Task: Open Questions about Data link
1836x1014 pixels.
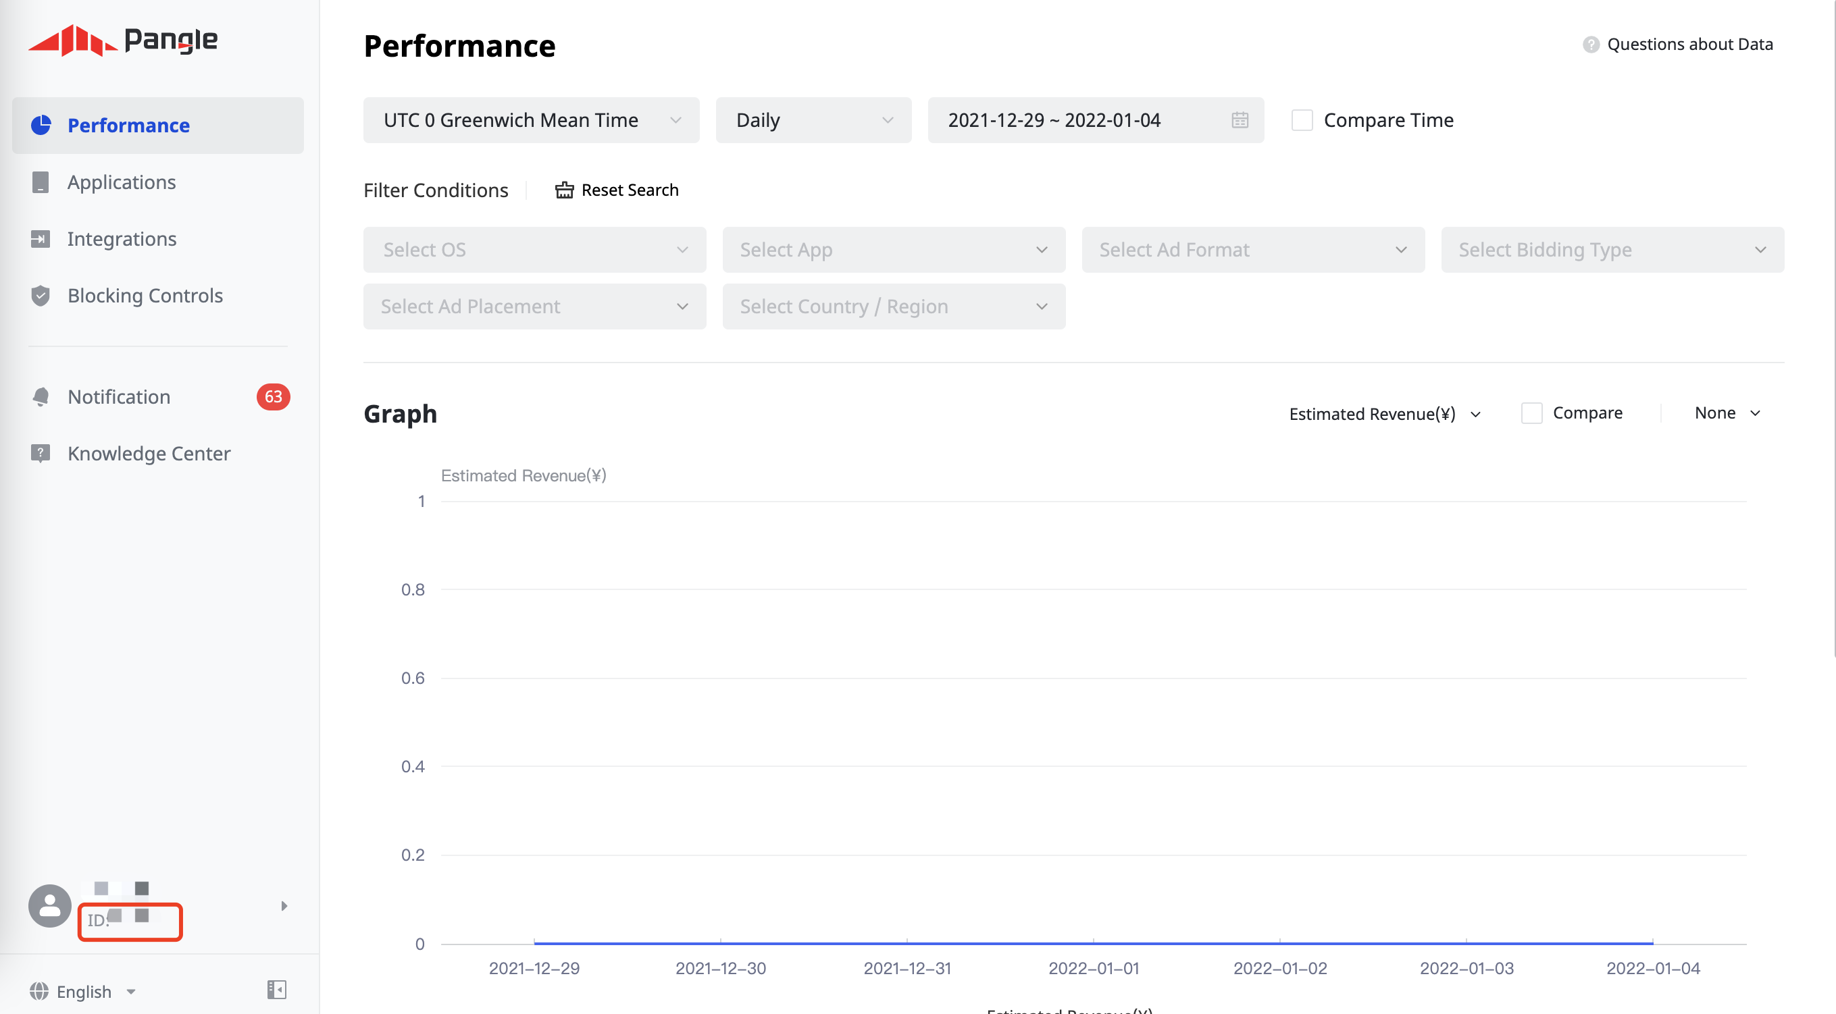Action: pyautogui.click(x=1689, y=45)
